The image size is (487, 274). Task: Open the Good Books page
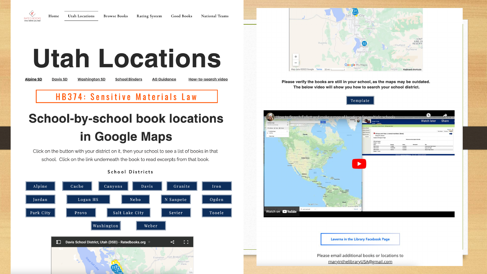[182, 16]
